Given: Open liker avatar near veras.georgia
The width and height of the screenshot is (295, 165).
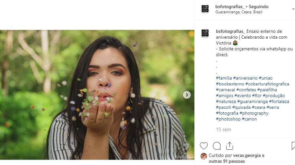Looking at the screenshot, I should [x=203, y=156].
